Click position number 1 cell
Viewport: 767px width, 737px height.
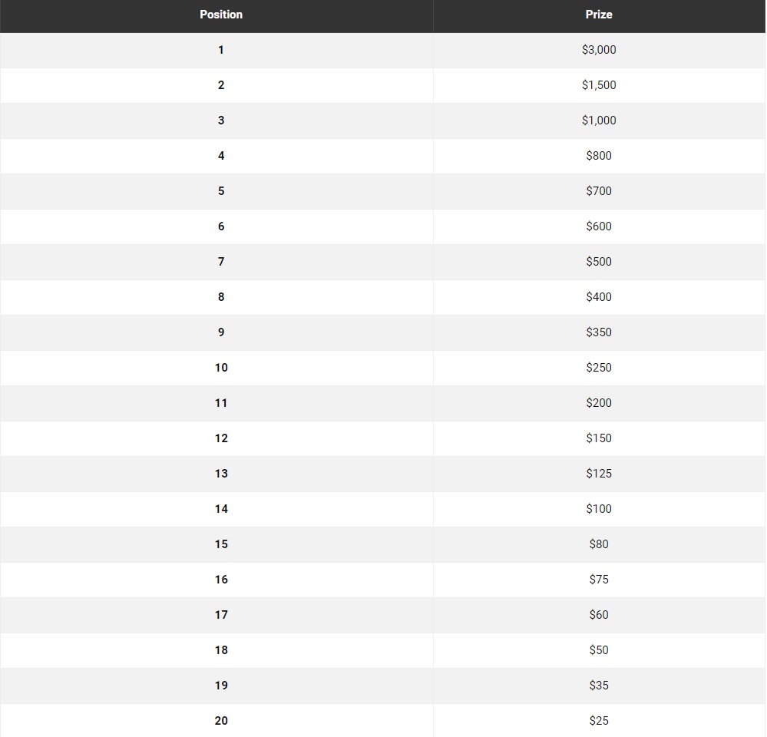pos(221,50)
